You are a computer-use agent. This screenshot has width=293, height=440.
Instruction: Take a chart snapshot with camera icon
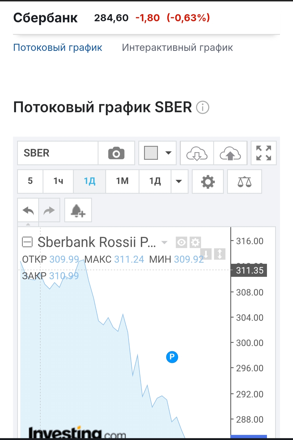[116, 153]
